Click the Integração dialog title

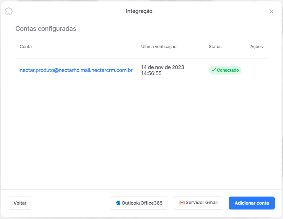pyautogui.click(x=139, y=11)
